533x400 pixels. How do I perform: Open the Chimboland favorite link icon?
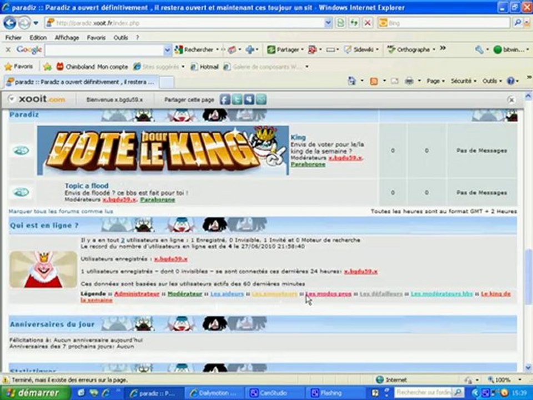point(60,66)
